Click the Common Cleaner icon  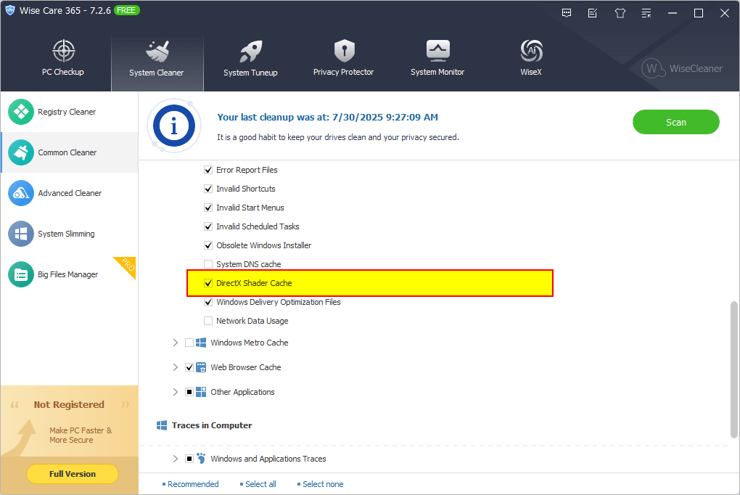click(21, 152)
